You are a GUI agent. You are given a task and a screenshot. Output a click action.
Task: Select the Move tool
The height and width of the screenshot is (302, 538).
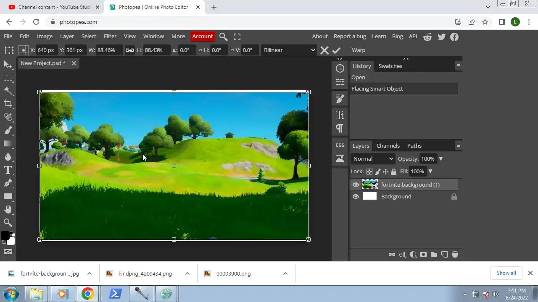pos(8,64)
